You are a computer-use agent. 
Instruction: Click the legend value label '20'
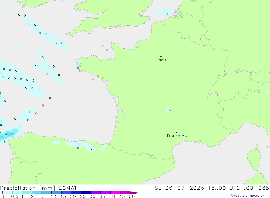(73, 196)
